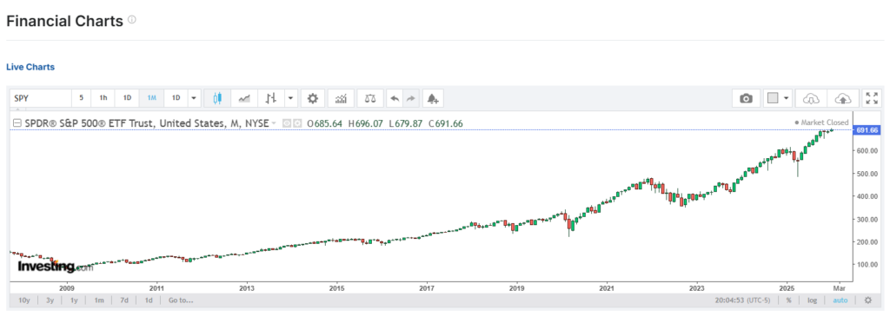
Task: Set range to 1y
Action: point(74,300)
